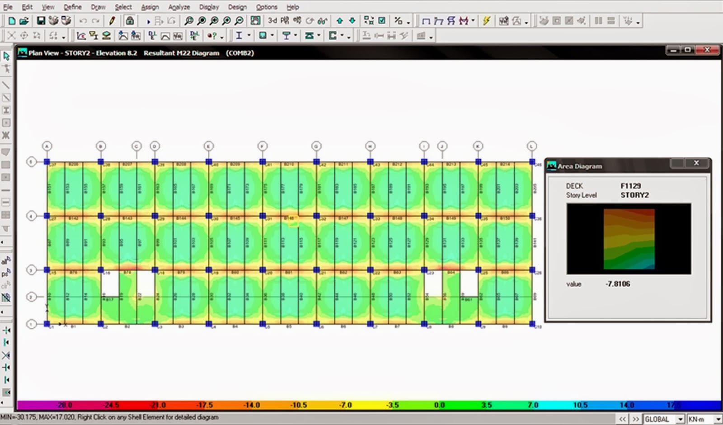Open a file with the Open folder icon
This screenshot has width=723, height=425.
point(24,21)
